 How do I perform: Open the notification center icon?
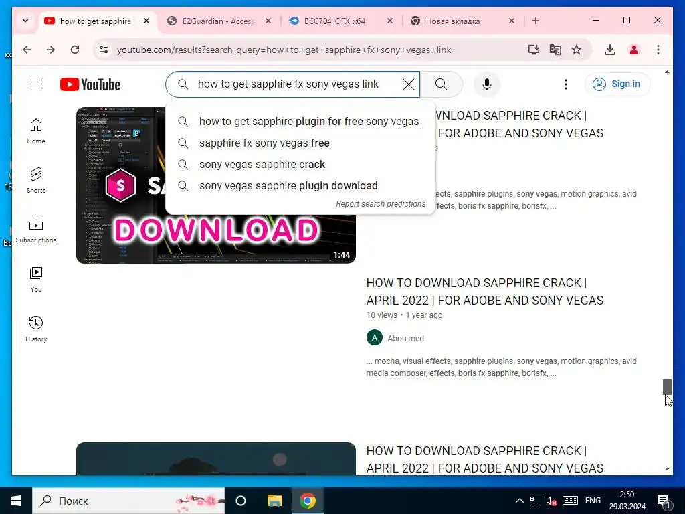tap(664, 501)
